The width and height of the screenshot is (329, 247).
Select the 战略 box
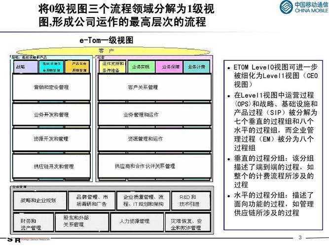coord(26,67)
